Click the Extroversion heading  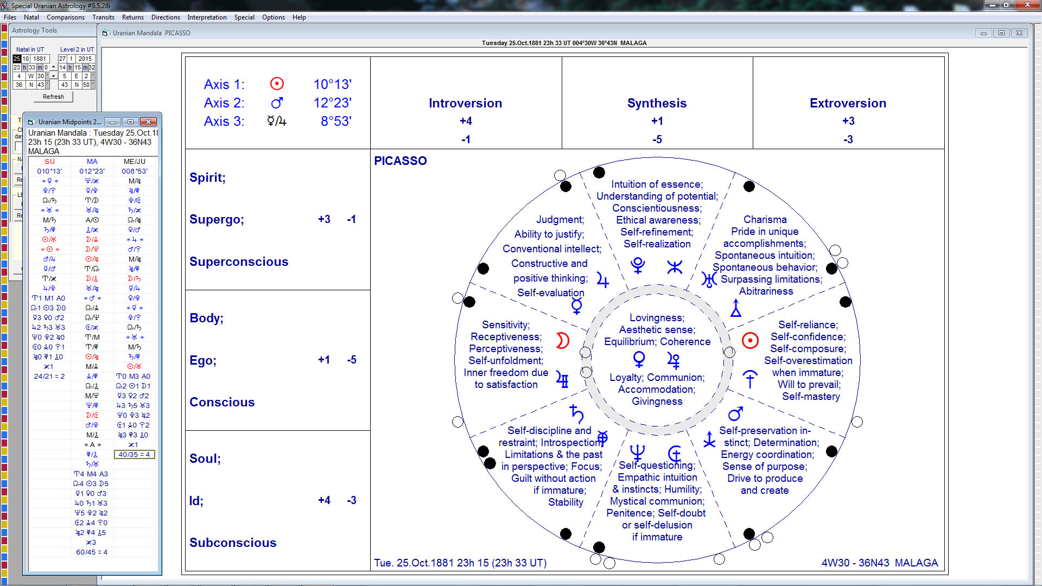pos(848,103)
